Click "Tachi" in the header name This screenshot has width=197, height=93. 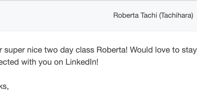point(149,15)
